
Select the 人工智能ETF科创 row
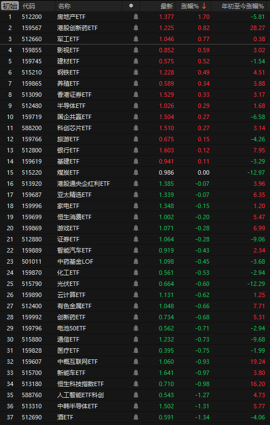[x=135, y=395]
